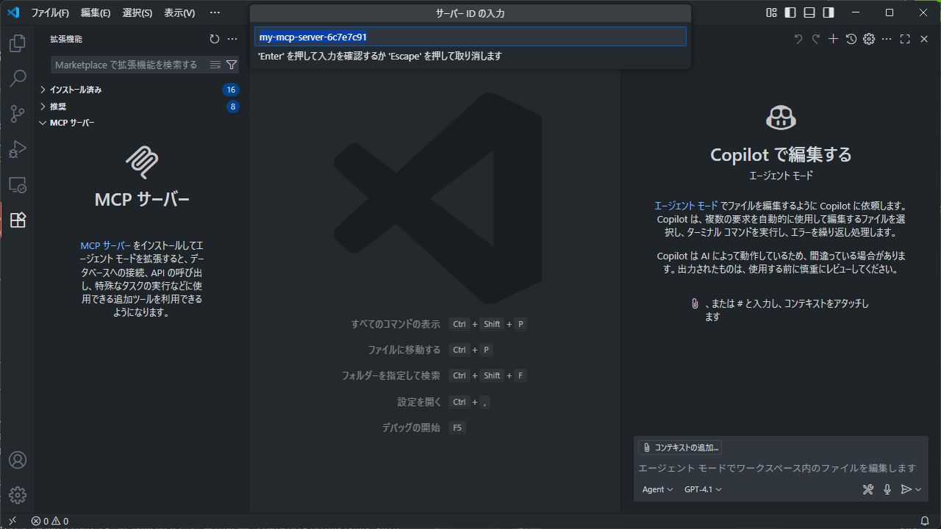Click the 設定を開く shortcut label
Viewport: 941px width, 529px height.
click(x=419, y=402)
